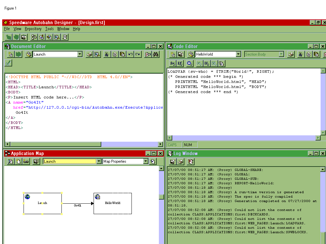Click the insert function $f icon
Screen dimensions: 326x244
[x=180, y=64]
